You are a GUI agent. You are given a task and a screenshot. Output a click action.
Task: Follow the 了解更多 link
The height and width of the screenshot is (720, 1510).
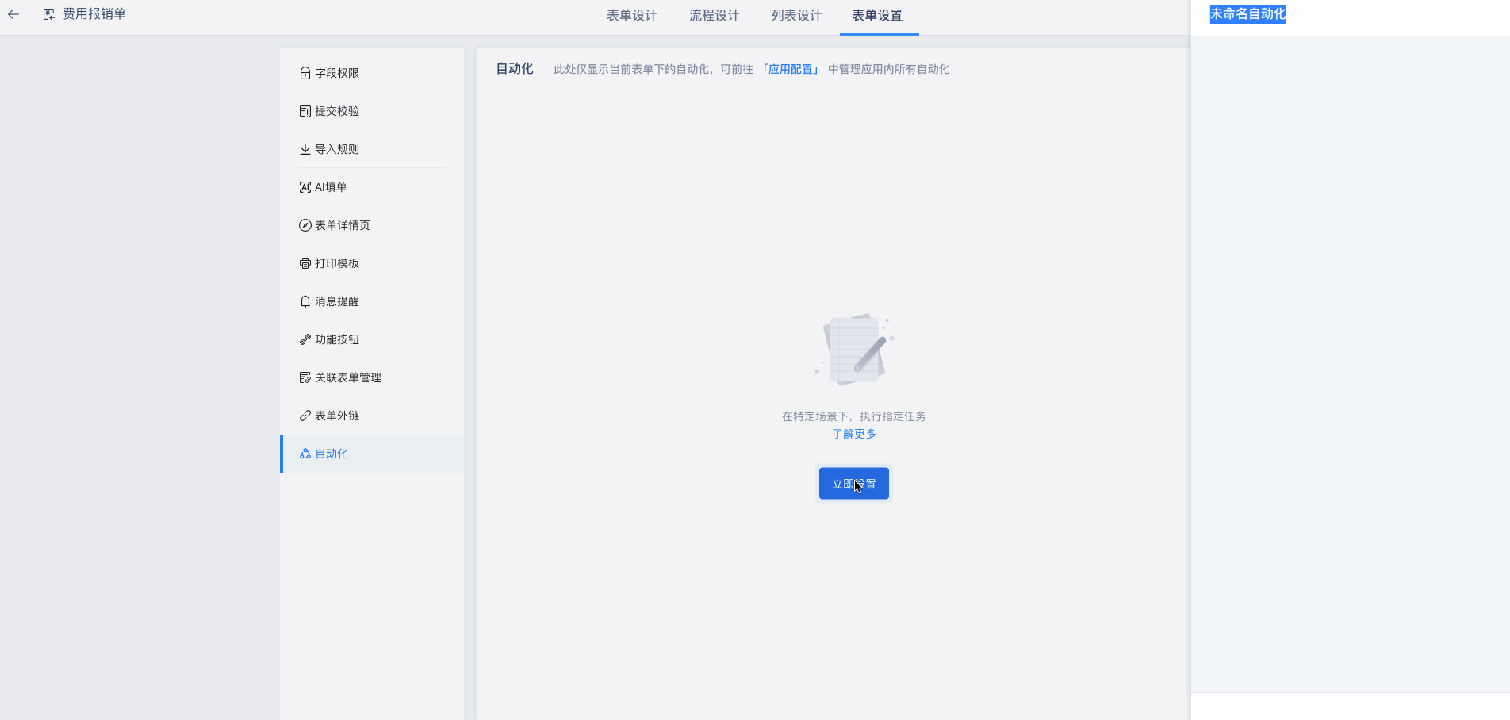(853, 434)
